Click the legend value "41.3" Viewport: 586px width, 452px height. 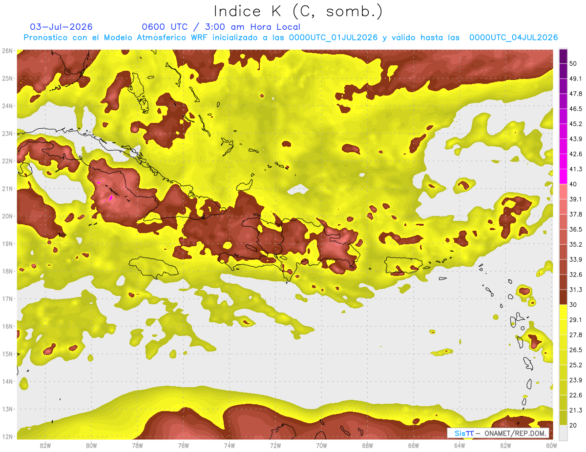pyautogui.click(x=576, y=169)
